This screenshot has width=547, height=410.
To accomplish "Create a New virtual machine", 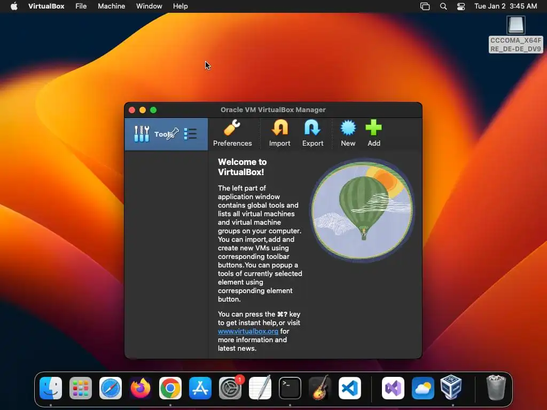I will (348, 133).
